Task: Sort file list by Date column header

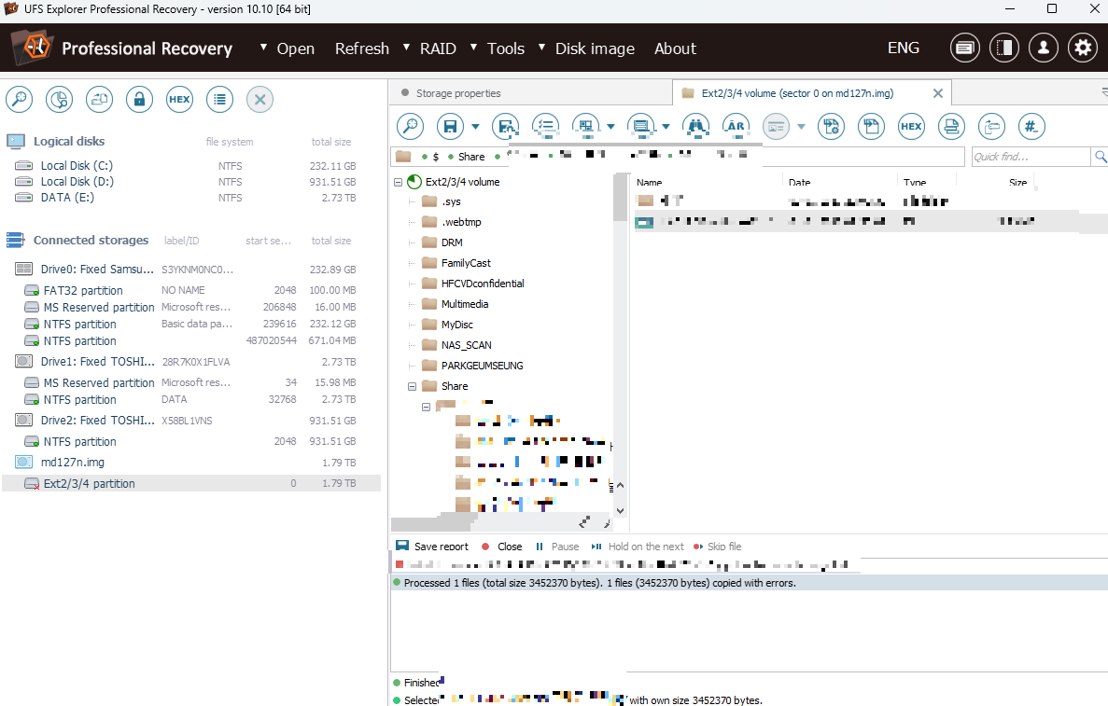Action: click(x=800, y=182)
